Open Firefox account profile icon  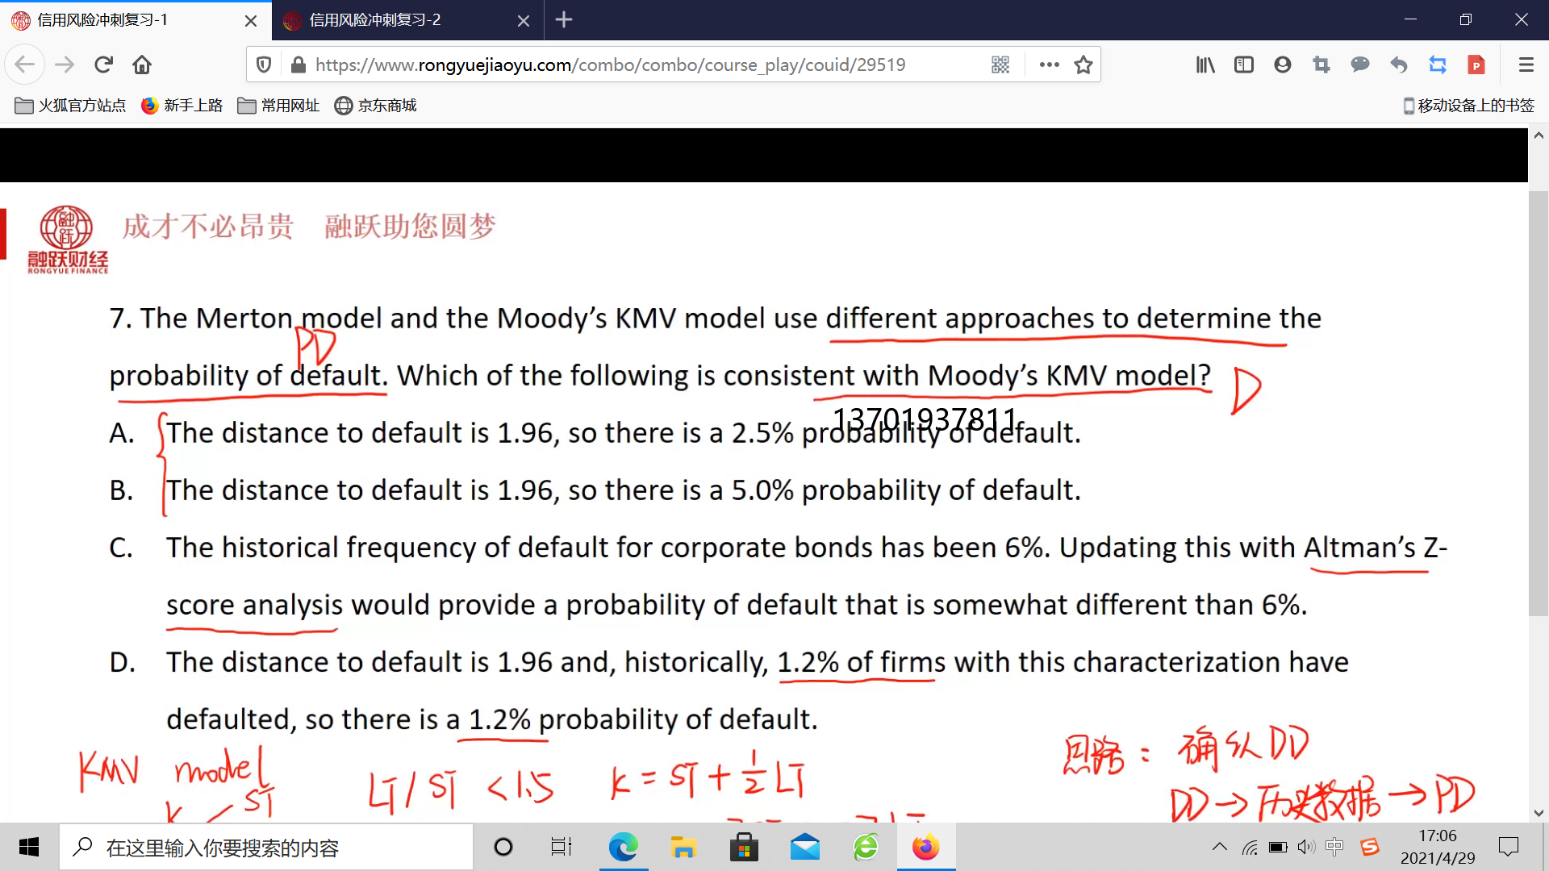coord(1283,65)
